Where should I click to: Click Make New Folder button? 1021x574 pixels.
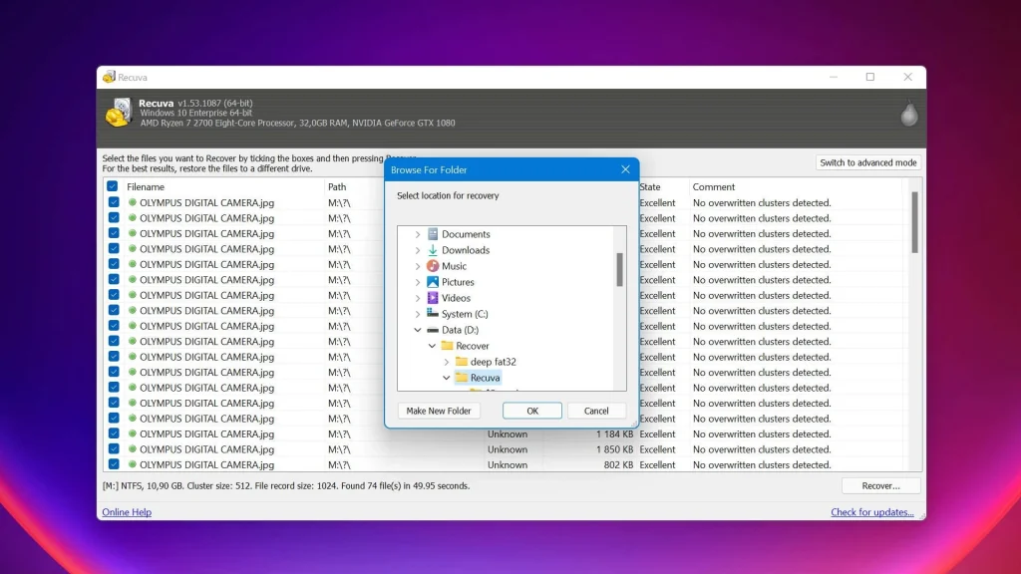pos(439,411)
